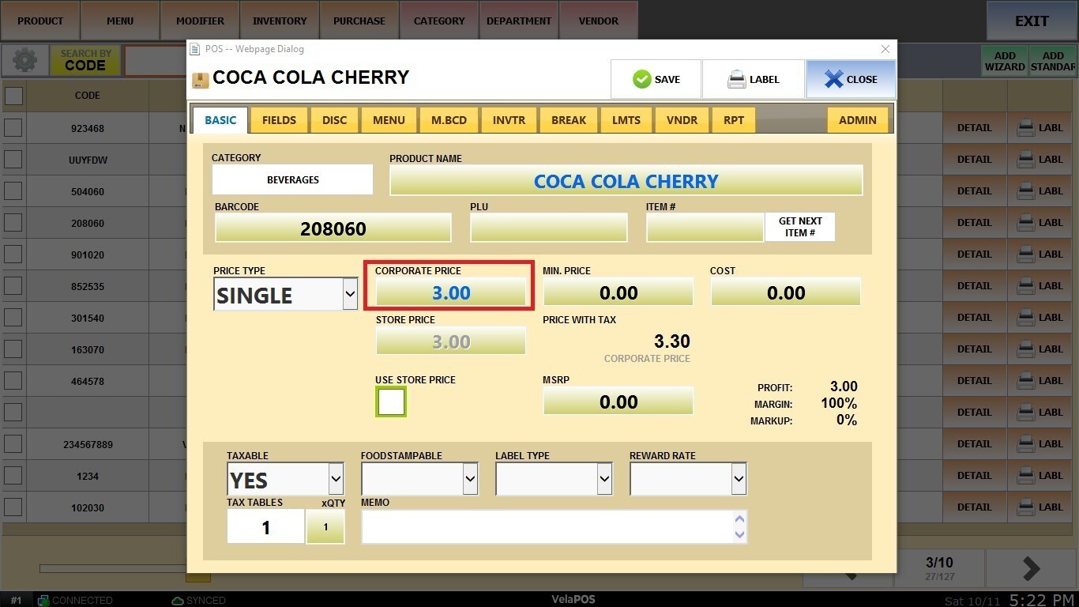Viewport: 1079px width, 607px height.
Task: Tick the checkbox for row 852535
Action: point(13,285)
